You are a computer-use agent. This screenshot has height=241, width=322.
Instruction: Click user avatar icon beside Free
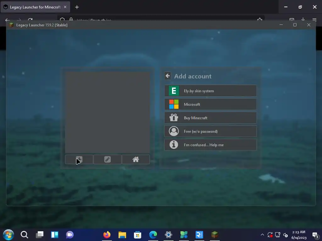pos(174,131)
